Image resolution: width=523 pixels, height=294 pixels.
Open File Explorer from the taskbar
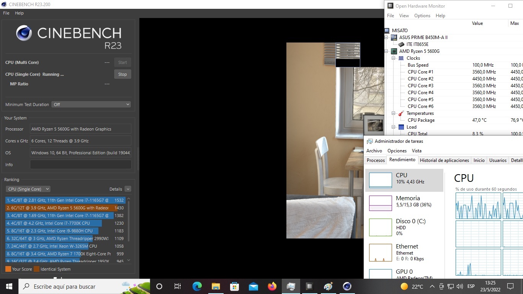[x=216, y=286]
